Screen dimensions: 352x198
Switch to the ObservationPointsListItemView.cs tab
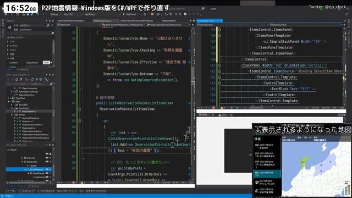pos(137,21)
